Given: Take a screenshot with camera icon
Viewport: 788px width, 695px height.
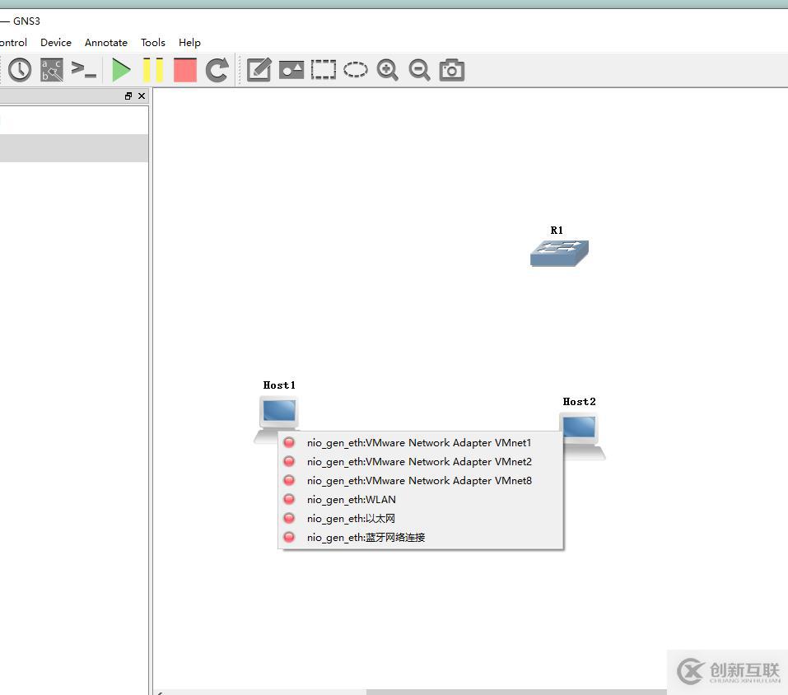Looking at the screenshot, I should (452, 70).
